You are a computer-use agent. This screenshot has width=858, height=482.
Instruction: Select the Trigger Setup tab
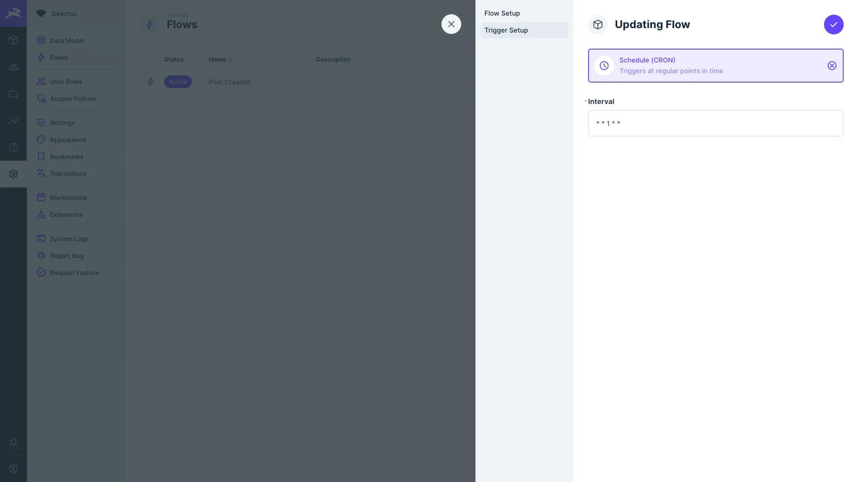505,30
